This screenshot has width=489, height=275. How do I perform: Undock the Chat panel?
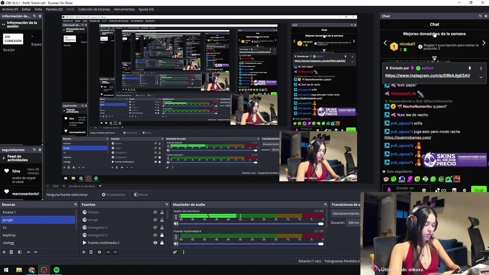[480, 16]
